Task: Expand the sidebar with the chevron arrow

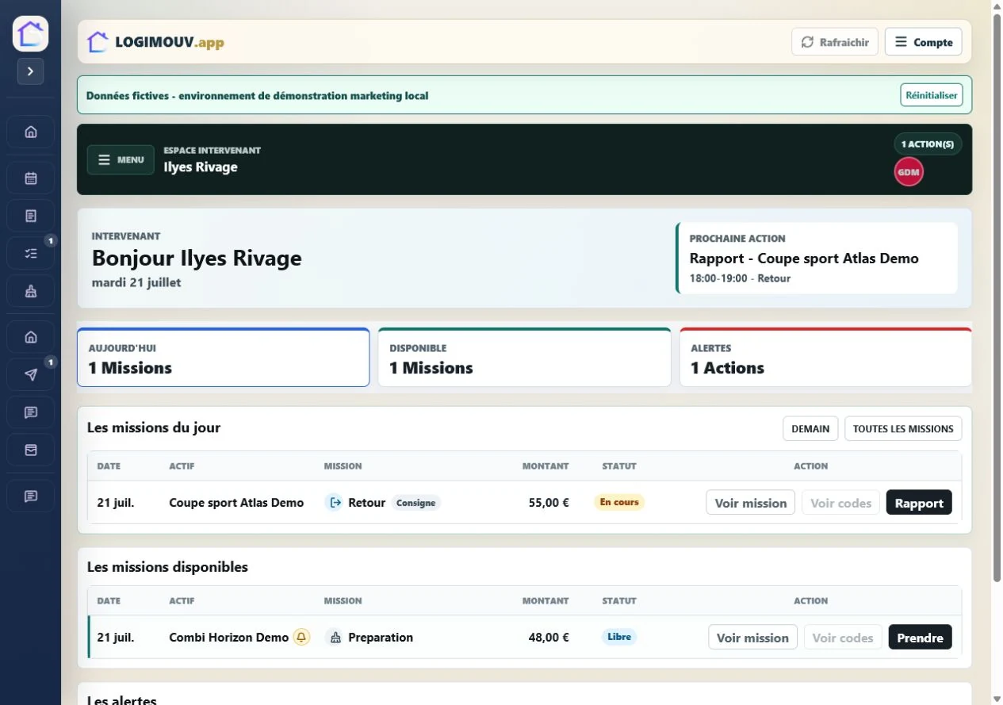Action: (30, 71)
